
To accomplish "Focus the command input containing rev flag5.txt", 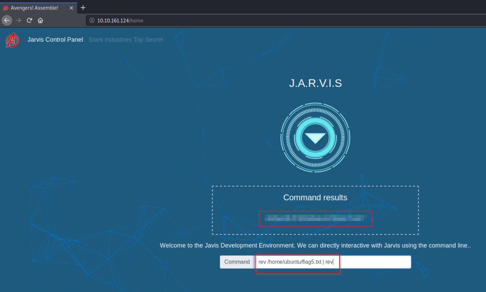I will tap(332, 262).
